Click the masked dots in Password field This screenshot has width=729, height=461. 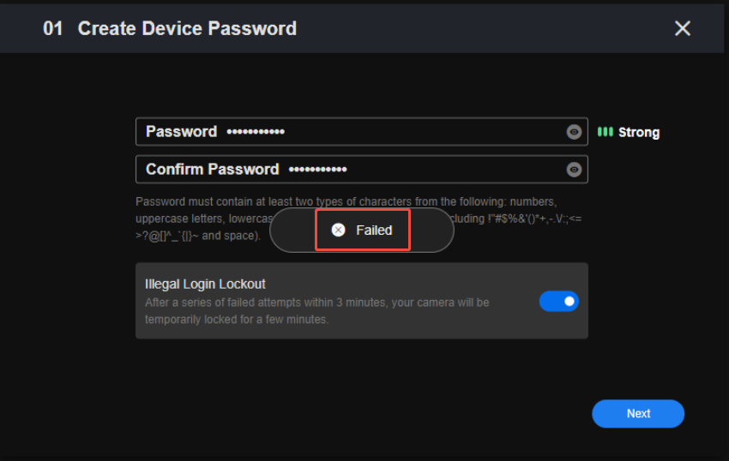(x=256, y=132)
